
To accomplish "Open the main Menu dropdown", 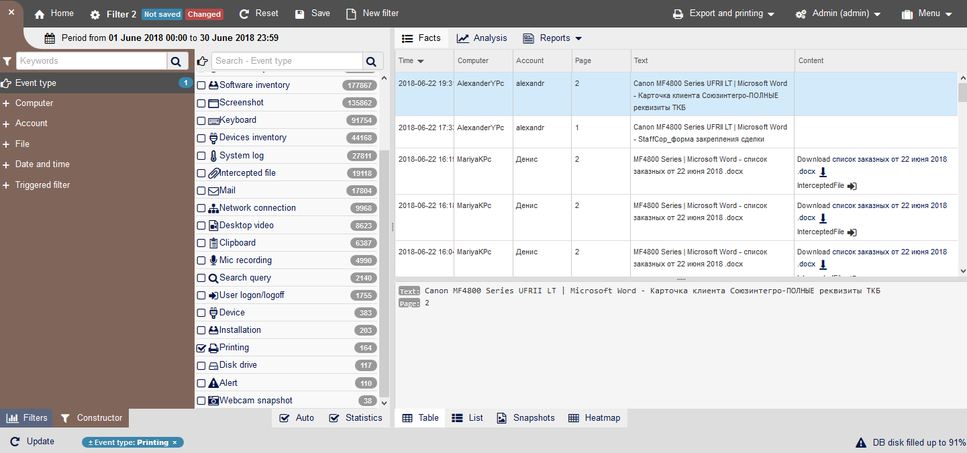I will pyautogui.click(x=927, y=13).
